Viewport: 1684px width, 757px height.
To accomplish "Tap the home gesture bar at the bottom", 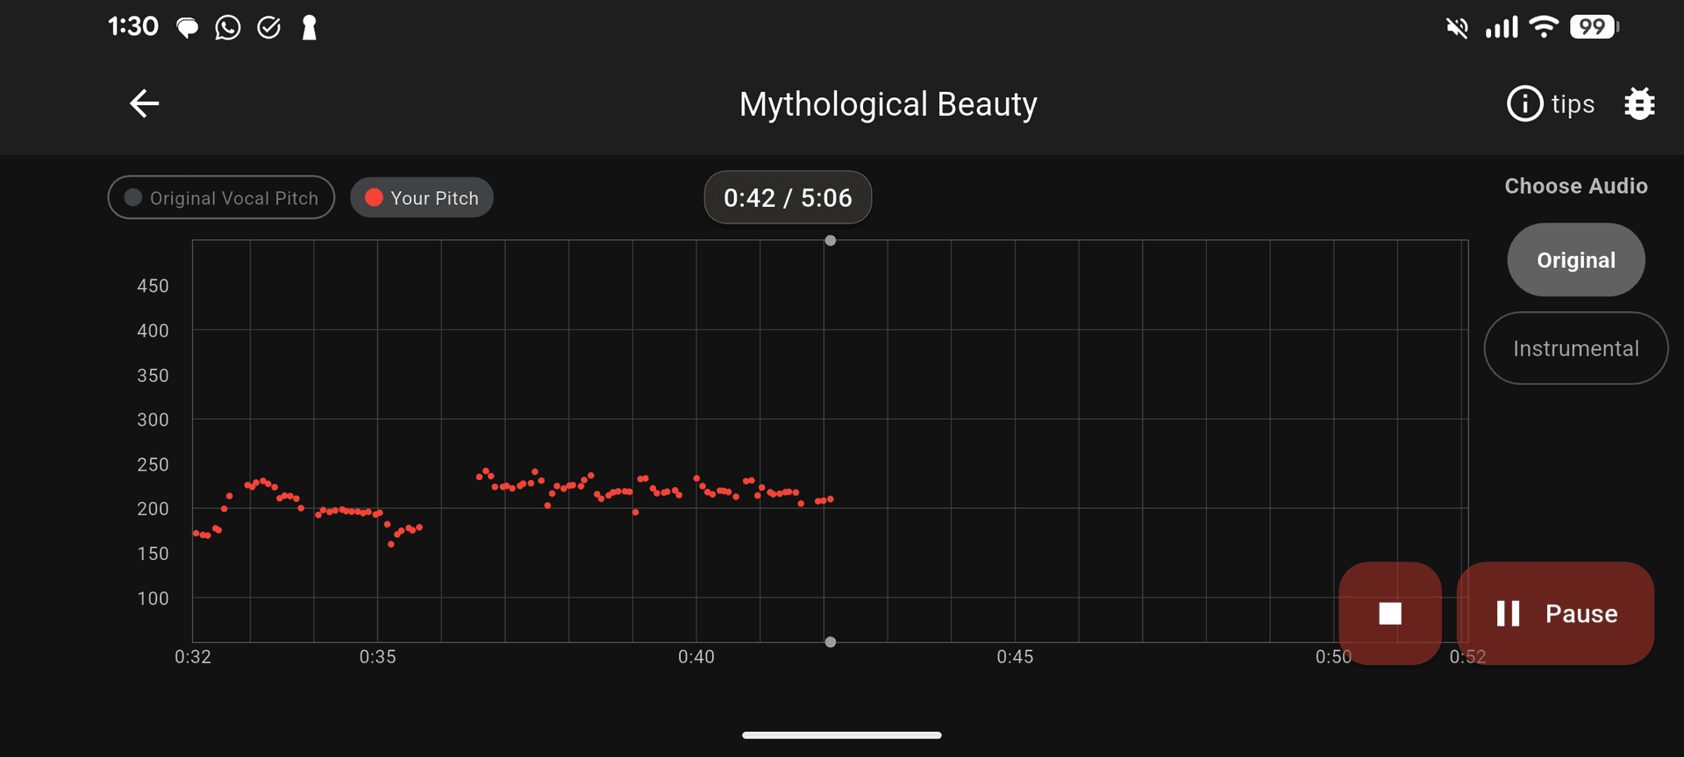I will click(x=842, y=735).
